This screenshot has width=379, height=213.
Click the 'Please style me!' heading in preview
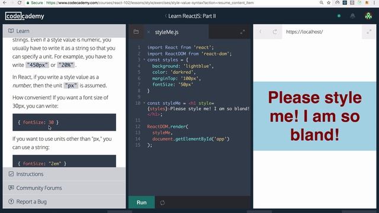click(314, 116)
